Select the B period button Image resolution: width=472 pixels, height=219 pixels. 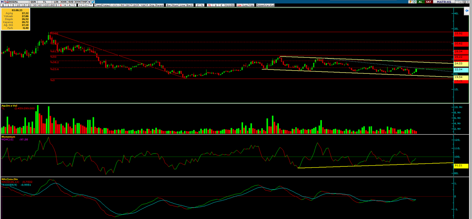[3, 5]
